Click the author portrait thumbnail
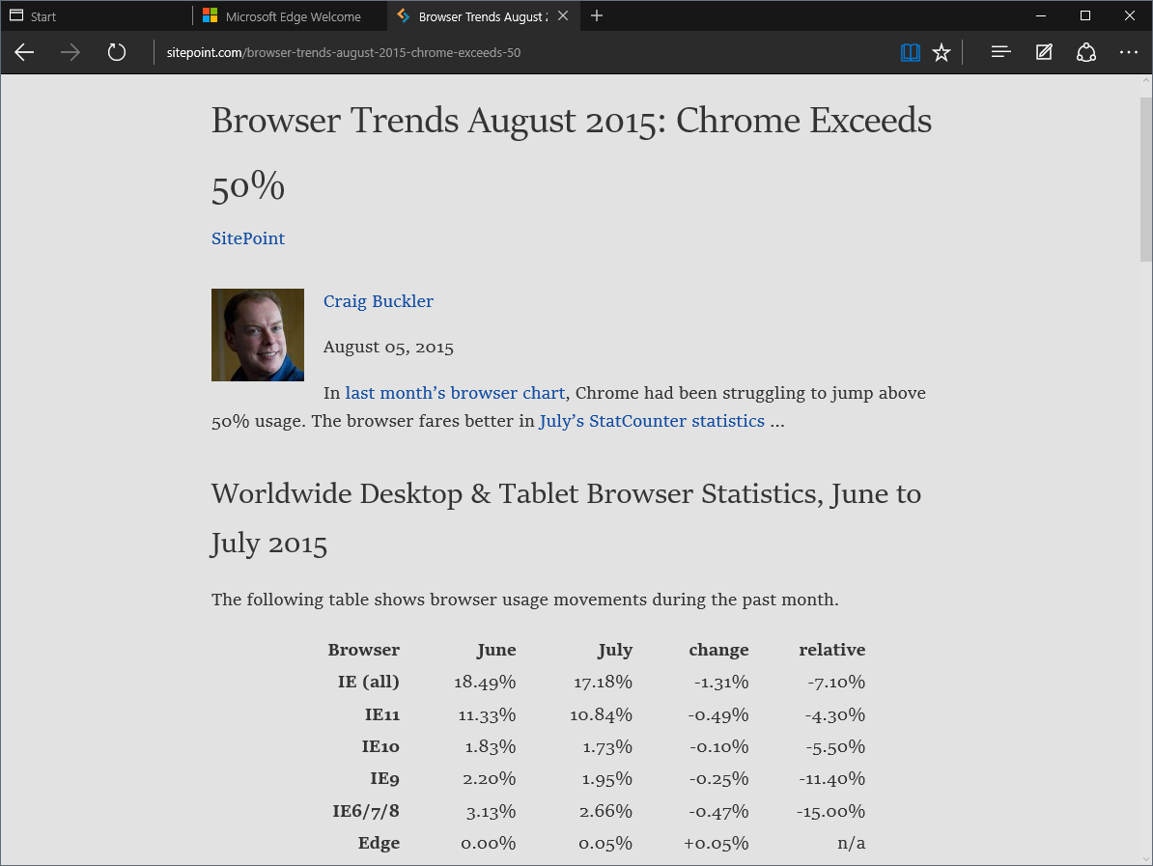Screen dimensions: 1153x866 click(x=258, y=335)
